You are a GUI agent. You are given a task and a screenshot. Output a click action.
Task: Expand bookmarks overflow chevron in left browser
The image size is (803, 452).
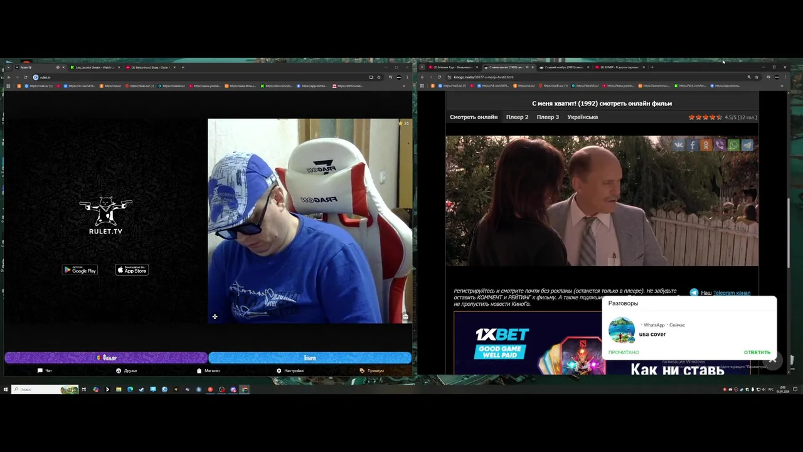pyautogui.click(x=403, y=86)
